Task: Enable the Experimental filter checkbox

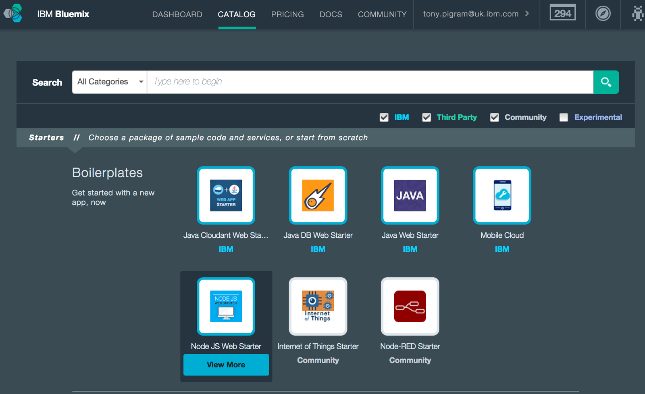Action: (564, 117)
